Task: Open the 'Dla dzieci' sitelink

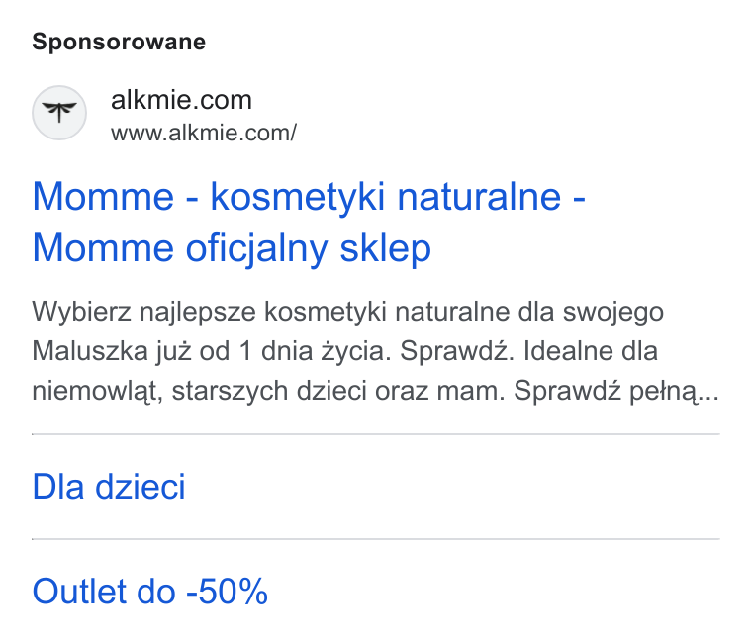Action: coord(109,487)
